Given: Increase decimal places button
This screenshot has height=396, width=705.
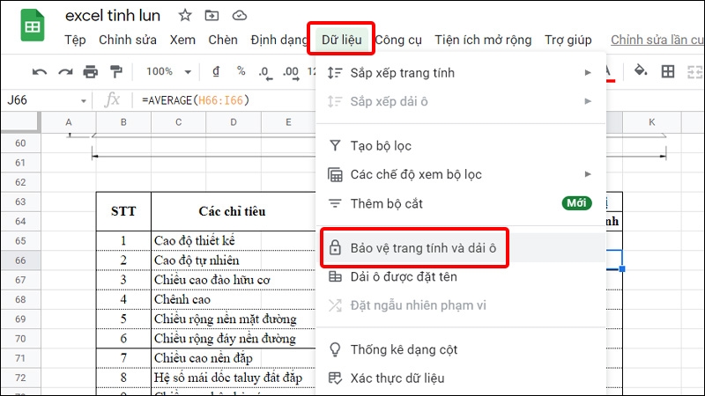Looking at the screenshot, I should pyautogui.click(x=291, y=73).
